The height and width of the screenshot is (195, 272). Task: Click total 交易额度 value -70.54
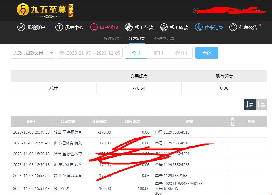[x=139, y=88]
